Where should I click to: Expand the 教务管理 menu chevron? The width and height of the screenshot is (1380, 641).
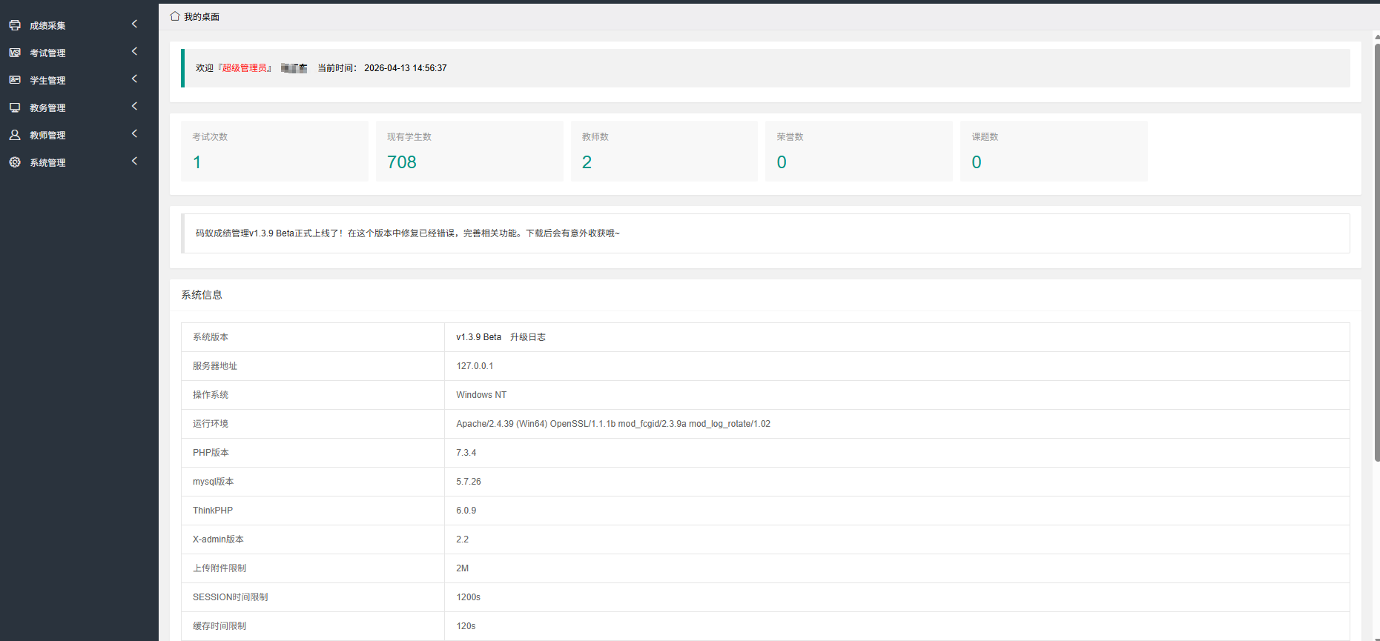tap(134, 107)
